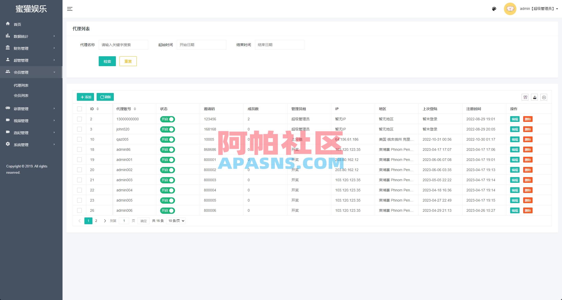This screenshot has height=300, width=562.
Task: Switch to 会员列表 in the sidebar menu
Action: 21,95
